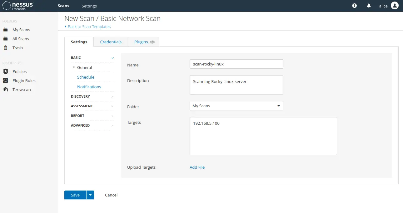Open the notifications bell icon
The width and height of the screenshot is (403, 213).
[369, 6]
